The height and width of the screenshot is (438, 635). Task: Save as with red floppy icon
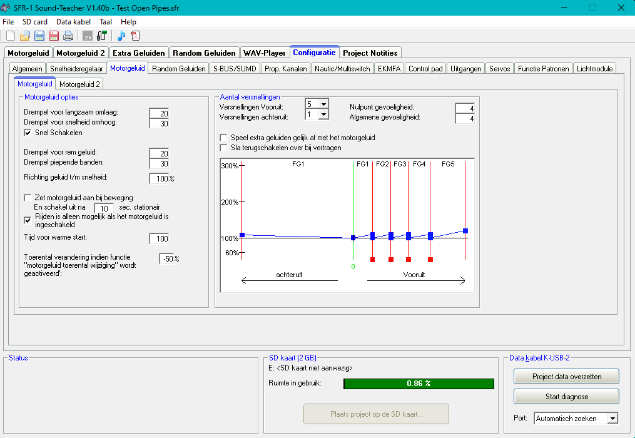(x=53, y=36)
